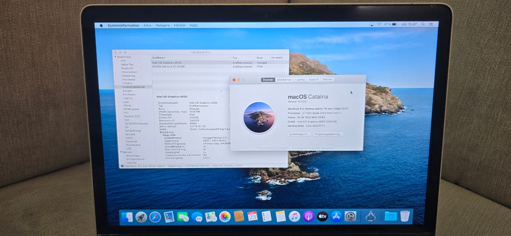Select Apple Pay in the sidebar

pos(127,64)
